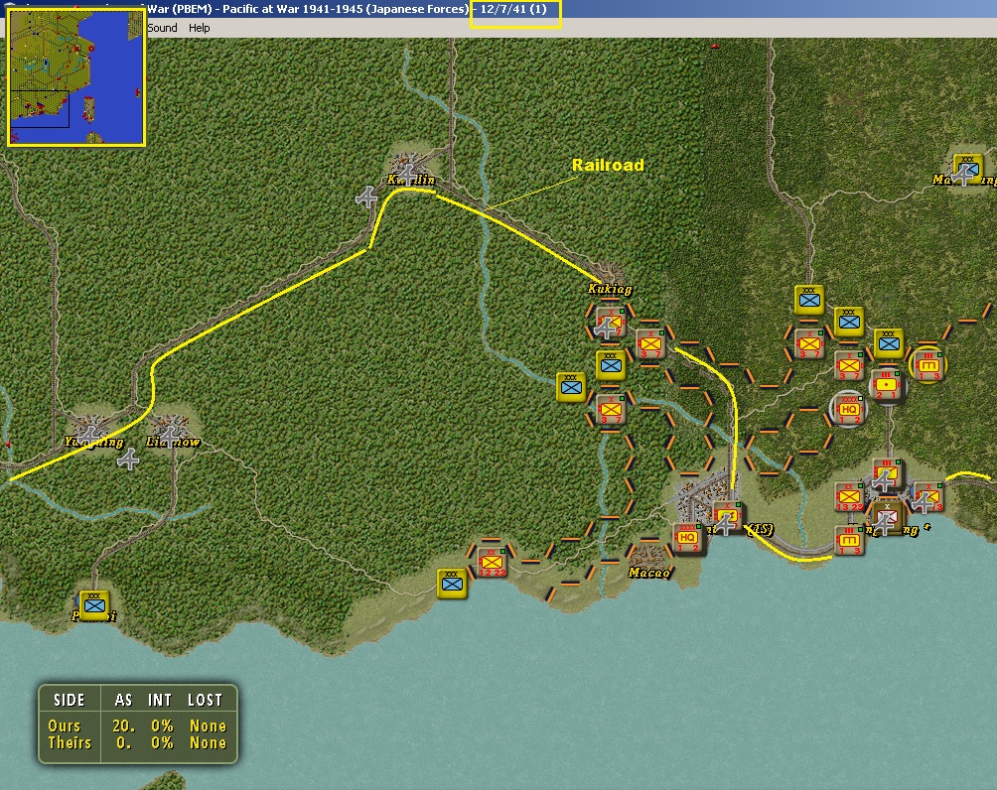
Task: Open the Sound menu
Action: [162, 28]
